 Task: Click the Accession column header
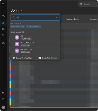[93, 19]
